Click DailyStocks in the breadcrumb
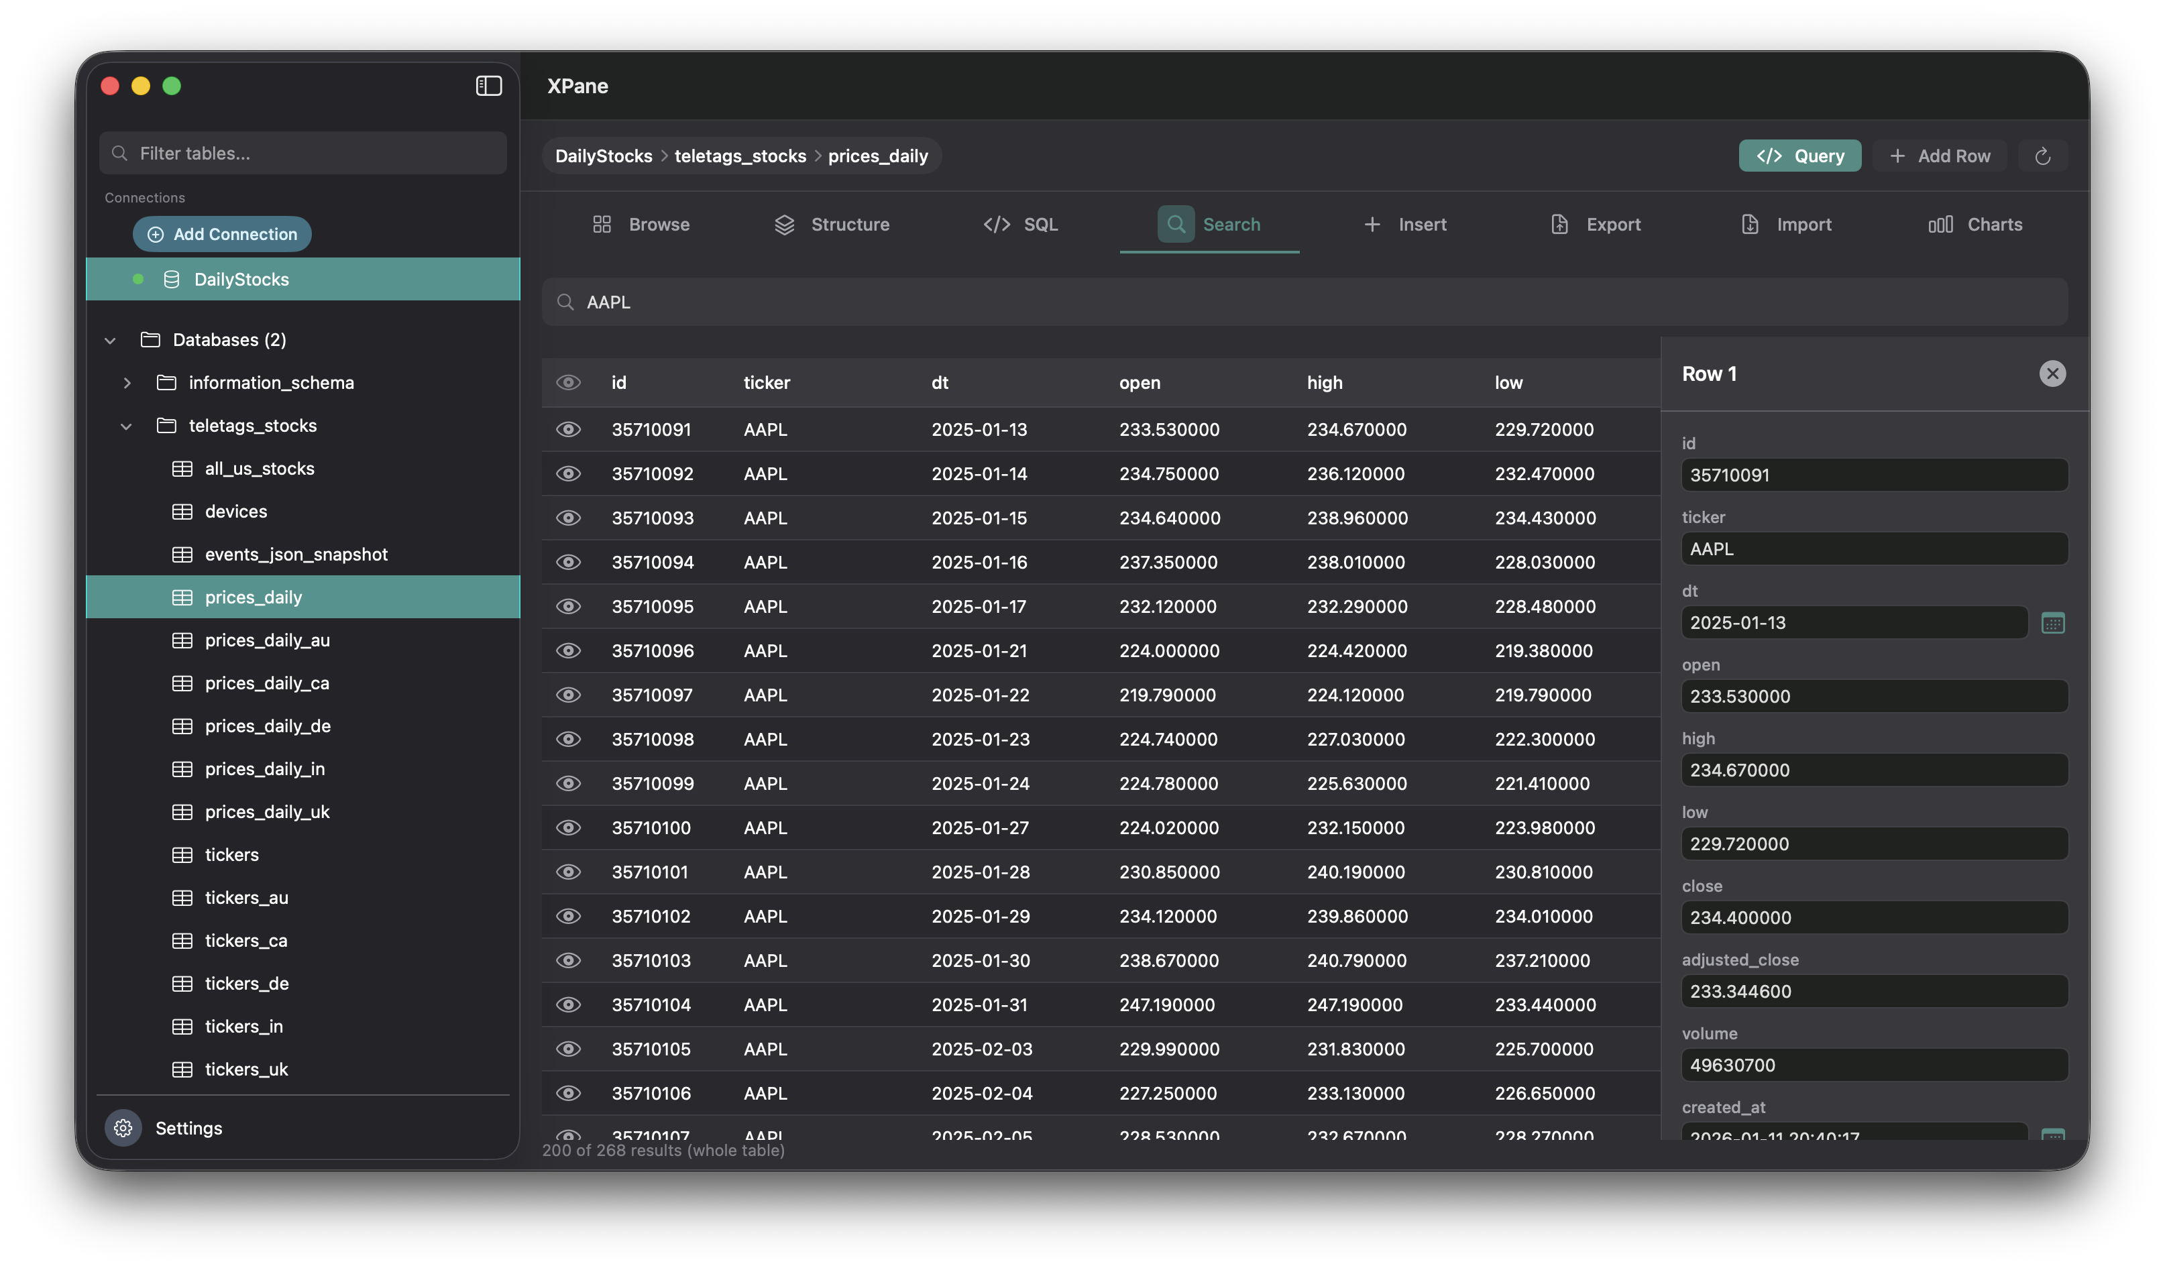This screenshot has width=2165, height=1270. pyautogui.click(x=603, y=156)
